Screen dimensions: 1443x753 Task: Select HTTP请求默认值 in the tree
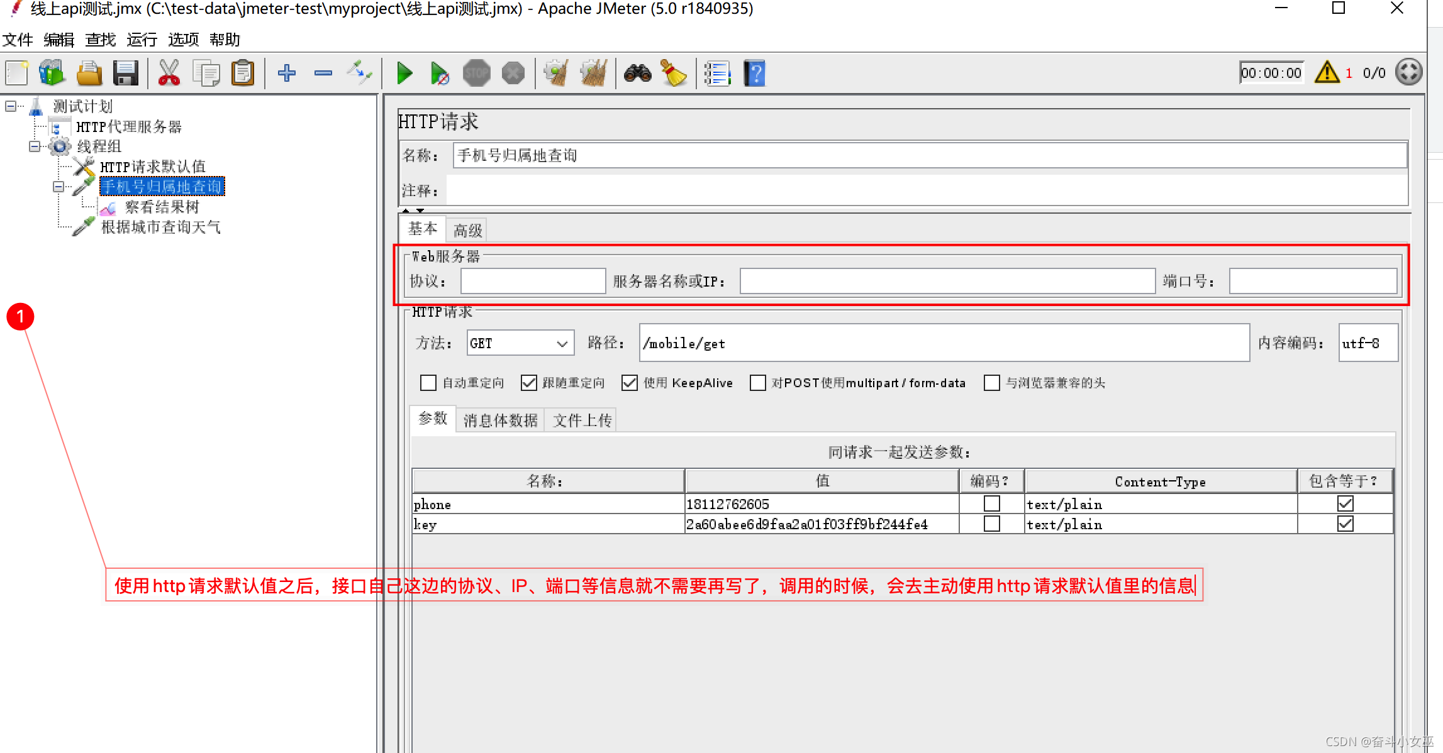[152, 167]
